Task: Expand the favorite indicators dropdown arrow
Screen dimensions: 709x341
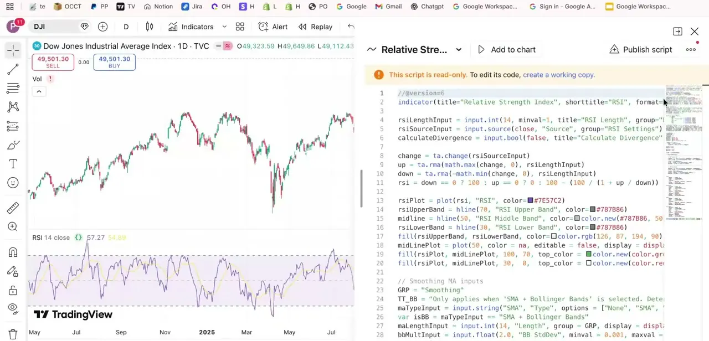Action: (x=224, y=27)
